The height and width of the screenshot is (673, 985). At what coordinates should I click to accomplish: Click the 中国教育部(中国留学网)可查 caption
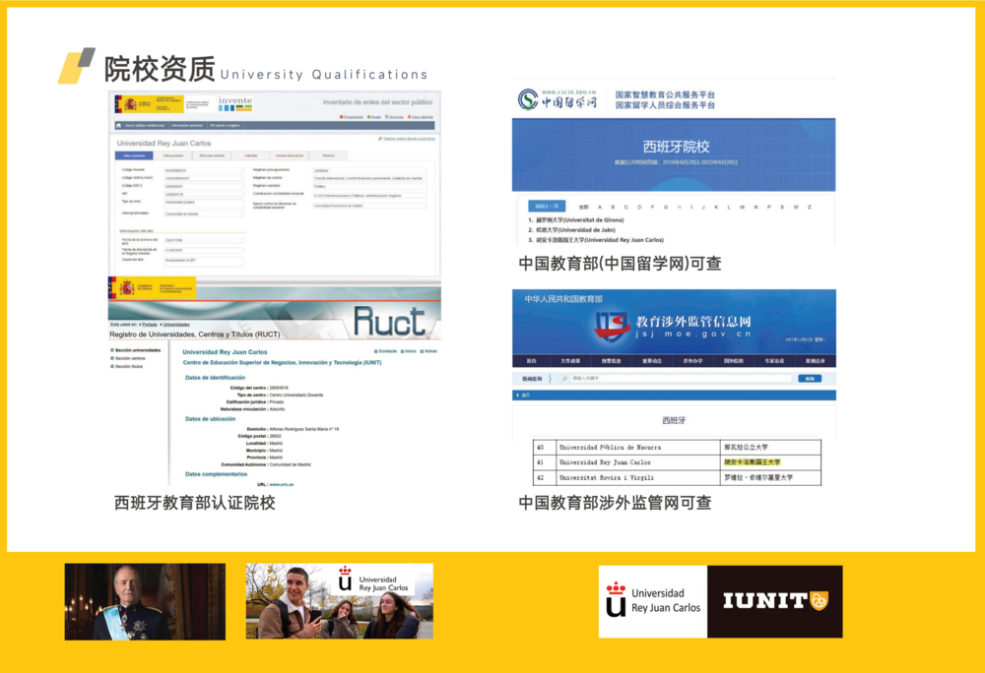[x=620, y=264]
